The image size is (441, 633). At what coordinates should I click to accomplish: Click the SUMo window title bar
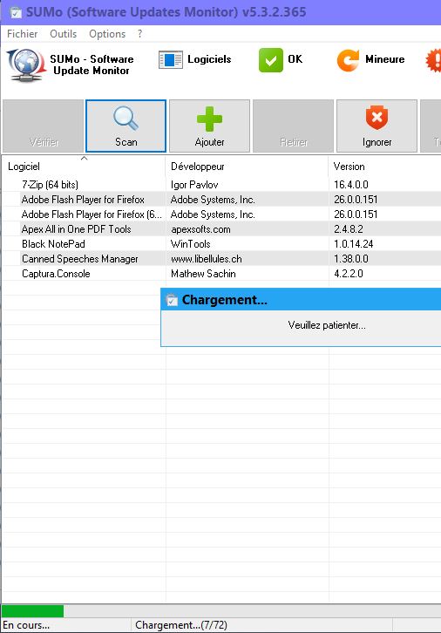click(x=220, y=12)
